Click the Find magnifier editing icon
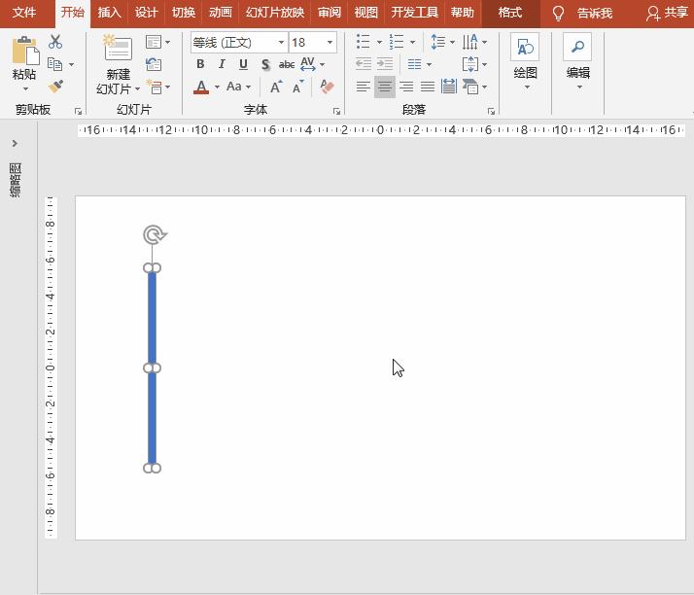This screenshot has width=694, height=595. coord(577,48)
